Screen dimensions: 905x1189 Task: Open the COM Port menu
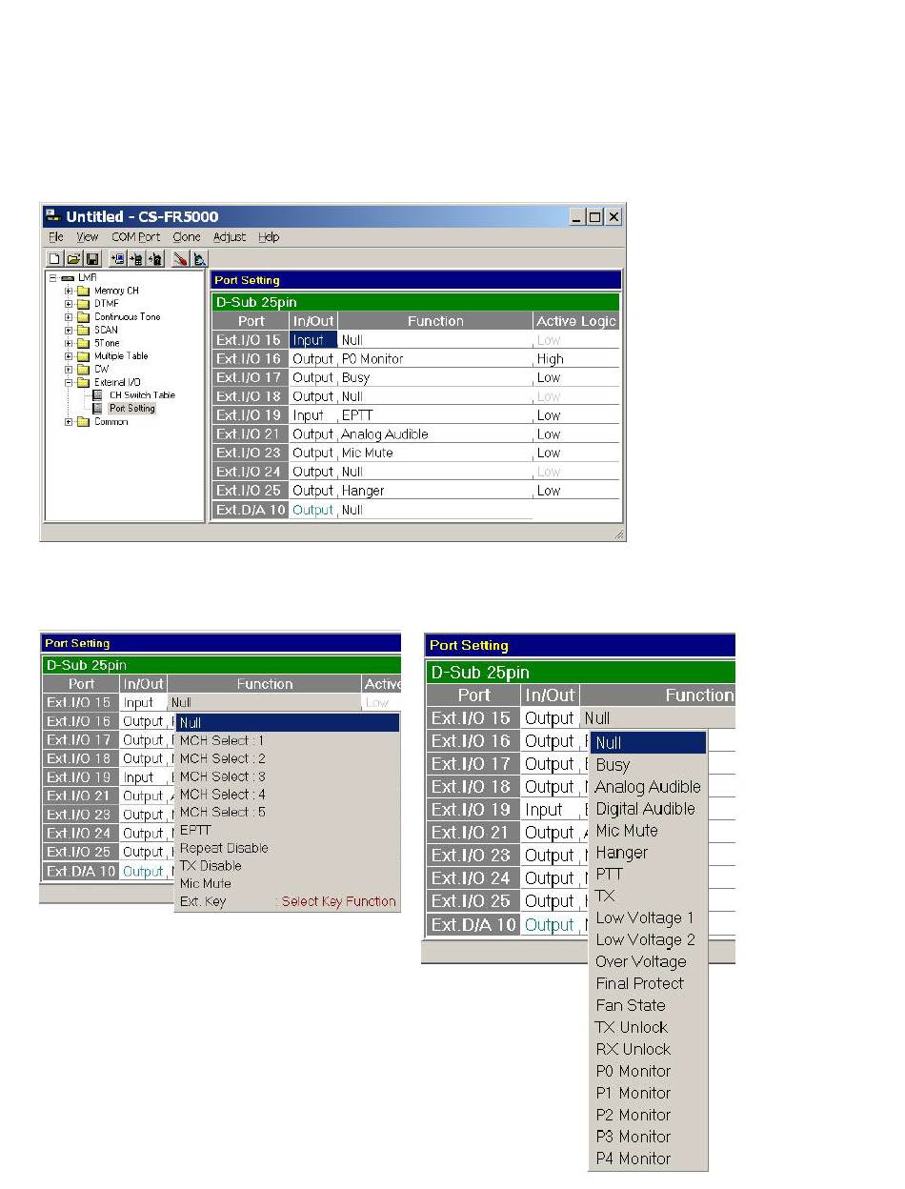[x=136, y=237]
